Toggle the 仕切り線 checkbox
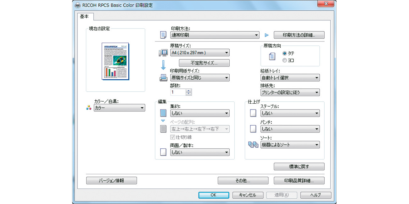 click(x=172, y=137)
